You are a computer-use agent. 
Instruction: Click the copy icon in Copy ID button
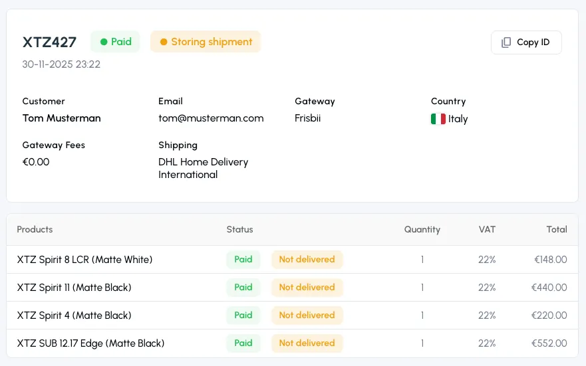click(x=506, y=43)
